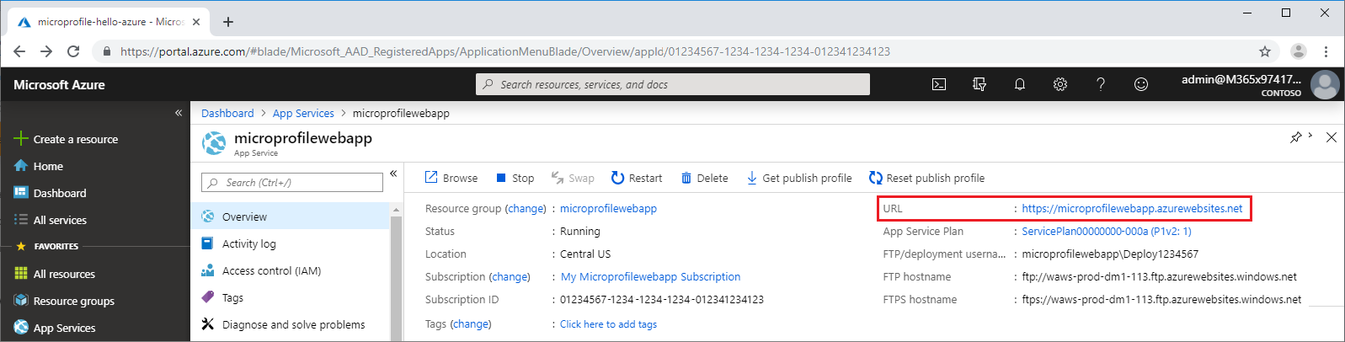Image resolution: width=1345 pixels, height=342 pixels.
Task: Click Swap toolbar button
Action: pos(573,178)
